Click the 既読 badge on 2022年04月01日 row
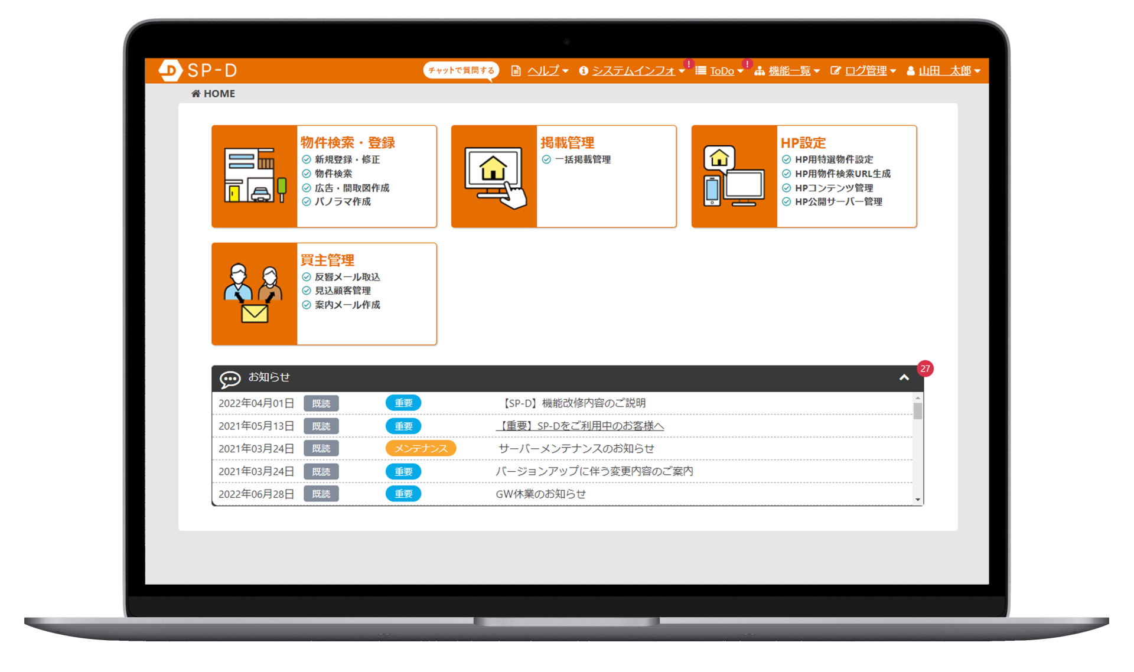This screenshot has height=672, width=1134. (321, 403)
